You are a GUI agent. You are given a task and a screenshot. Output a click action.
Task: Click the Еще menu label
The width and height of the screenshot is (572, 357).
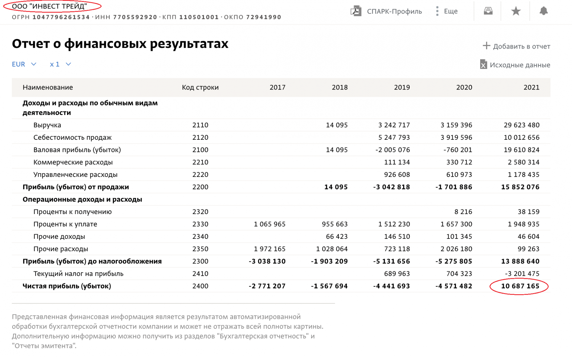click(x=451, y=11)
